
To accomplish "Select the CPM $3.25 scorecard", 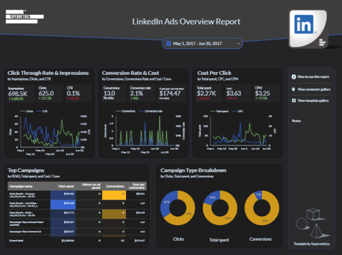I will pyautogui.click(x=267, y=93).
